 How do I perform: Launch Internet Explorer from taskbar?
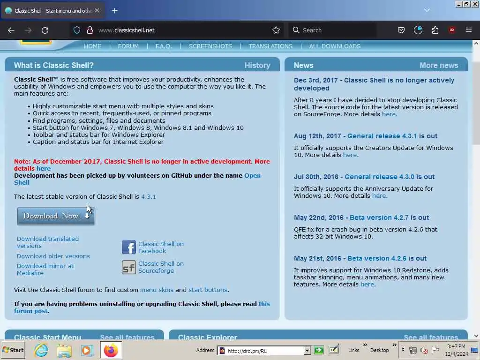(x=41, y=350)
